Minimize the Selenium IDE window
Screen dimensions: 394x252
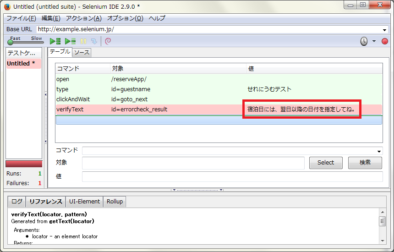(350, 5)
